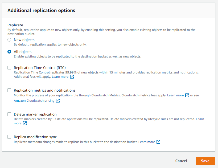The height and width of the screenshot is (168, 218).
Task: Check Replication metrics and notifications
Action: 9,90
